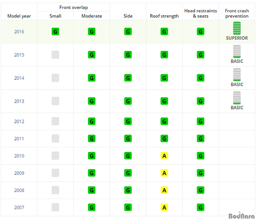Click the Roof strength column header
This screenshot has width=256, height=220.
click(164, 16)
